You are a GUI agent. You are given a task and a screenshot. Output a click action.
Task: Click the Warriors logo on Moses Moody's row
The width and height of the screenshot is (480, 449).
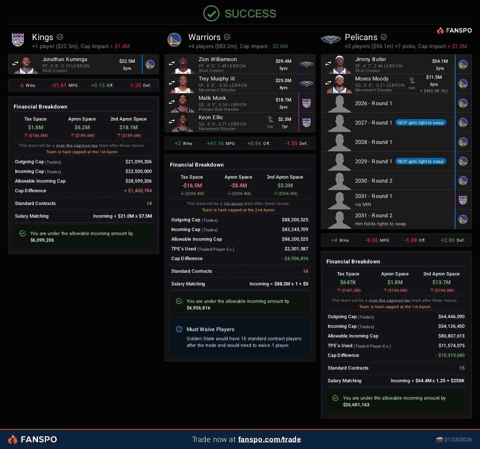pos(463,84)
